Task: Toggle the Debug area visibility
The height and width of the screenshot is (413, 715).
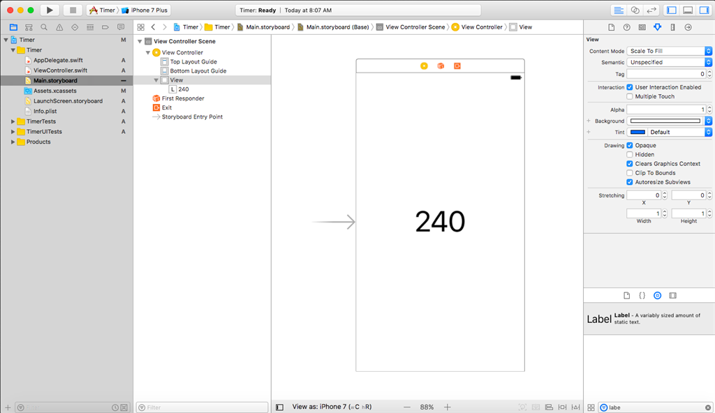Action: 688,10
